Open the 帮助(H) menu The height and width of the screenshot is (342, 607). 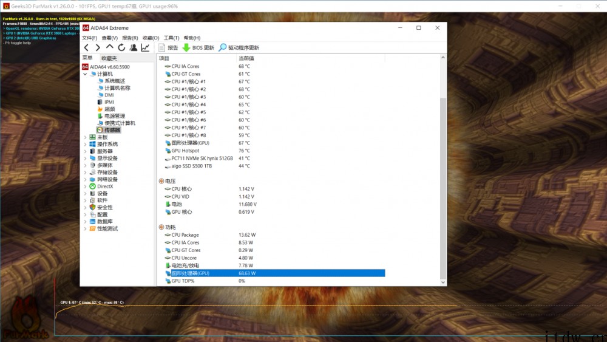192,38
